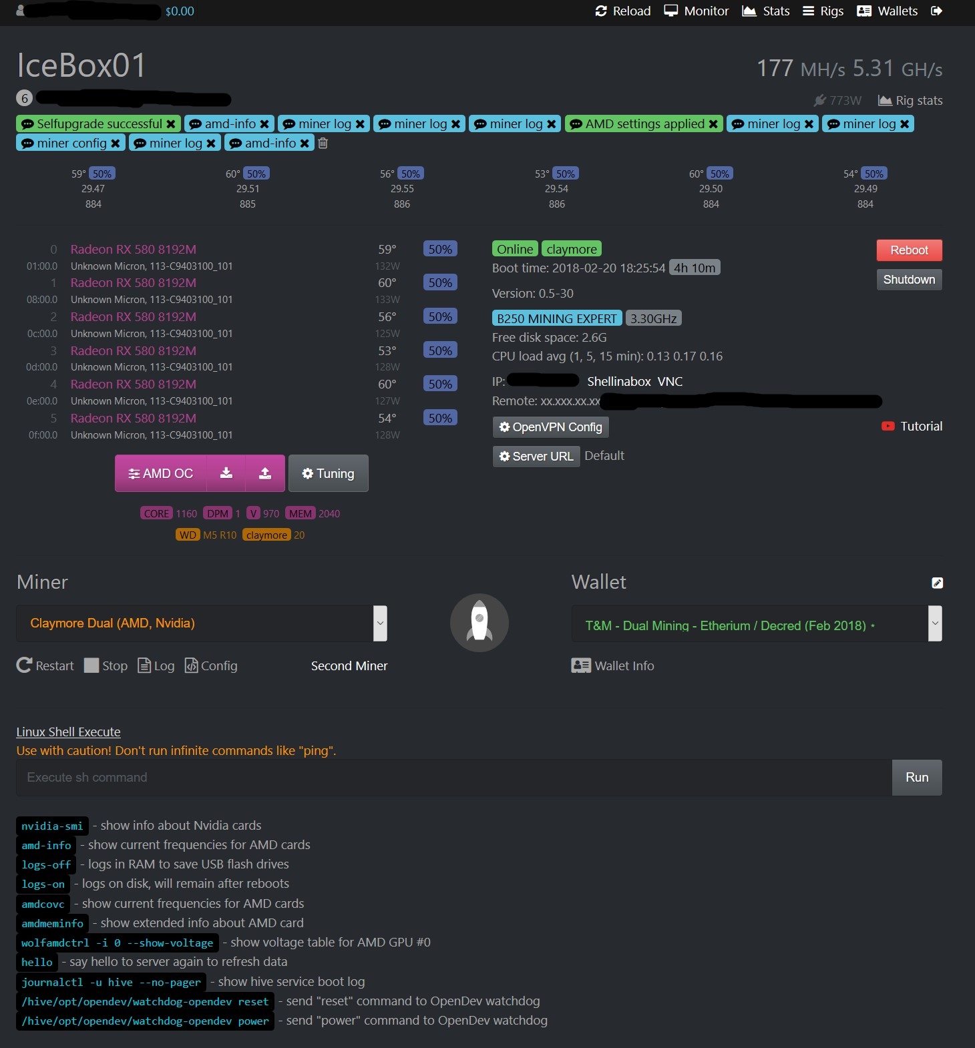Screen dimensions: 975x1048
Task: Click the MEM 2040 overclock tag
Action: [x=313, y=514]
